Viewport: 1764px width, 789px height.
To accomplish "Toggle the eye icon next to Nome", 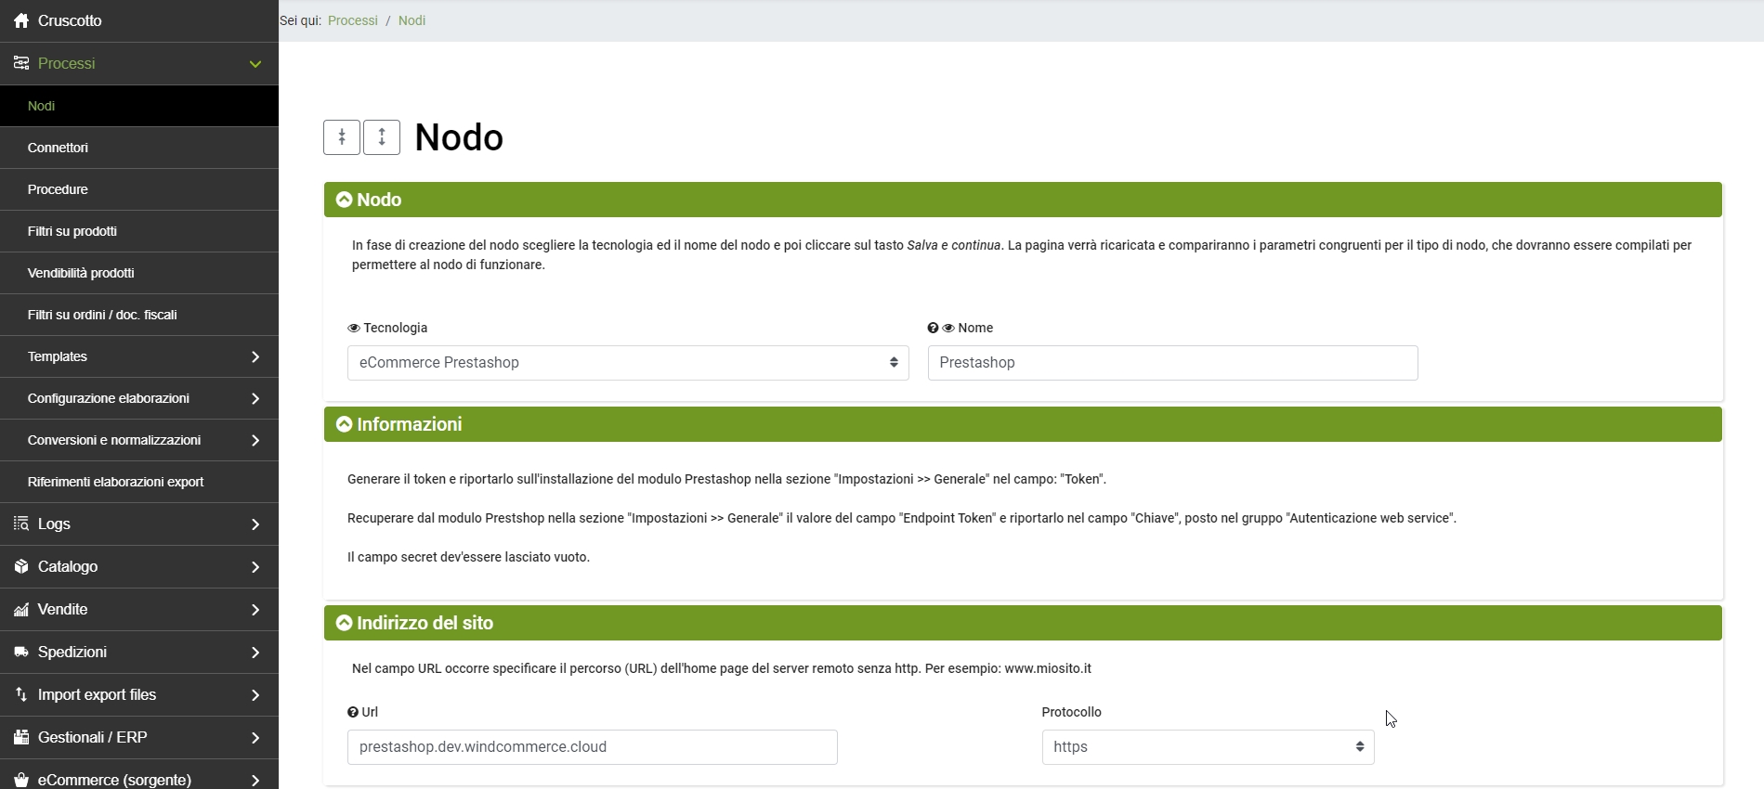I will coord(948,328).
